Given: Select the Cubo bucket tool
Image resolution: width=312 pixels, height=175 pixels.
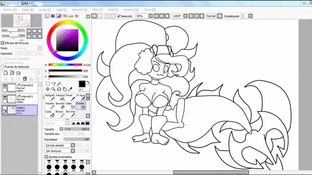Looking at the screenshot, I should pyautogui.click(x=50, y=114).
